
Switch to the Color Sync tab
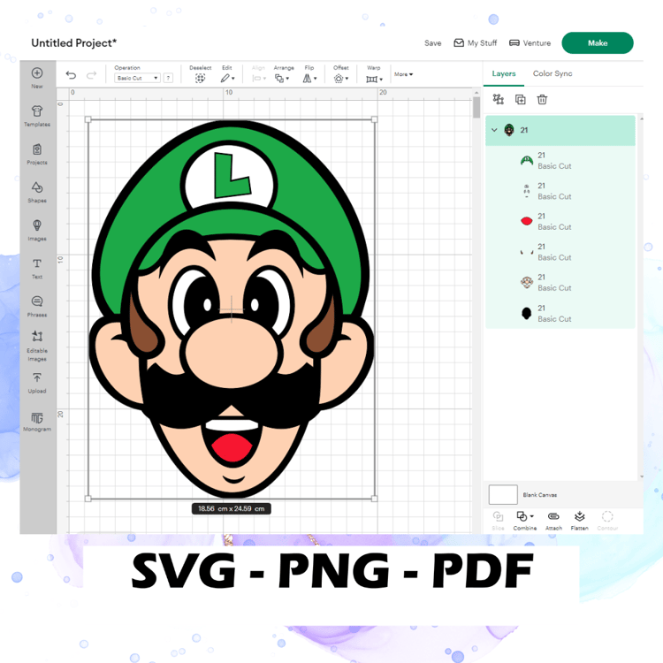[x=552, y=73]
